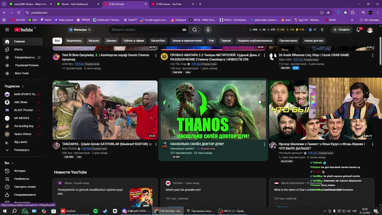Select the Видеоигры filter chip
The width and height of the screenshot is (382, 215).
[x=74, y=41]
